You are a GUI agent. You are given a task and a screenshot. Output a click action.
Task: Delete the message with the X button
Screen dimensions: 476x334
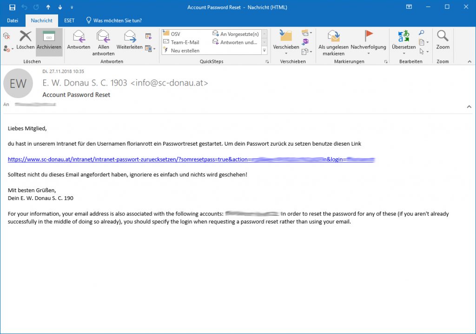pyautogui.click(x=25, y=40)
